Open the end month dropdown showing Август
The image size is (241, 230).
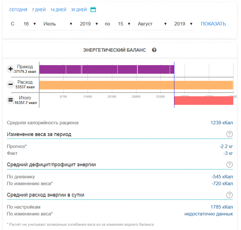click(x=152, y=24)
